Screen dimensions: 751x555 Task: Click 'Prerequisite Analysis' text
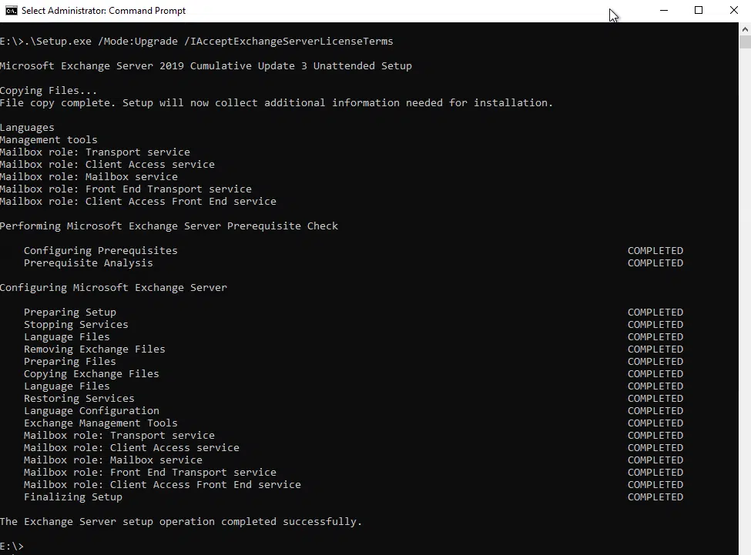pyautogui.click(x=89, y=263)
